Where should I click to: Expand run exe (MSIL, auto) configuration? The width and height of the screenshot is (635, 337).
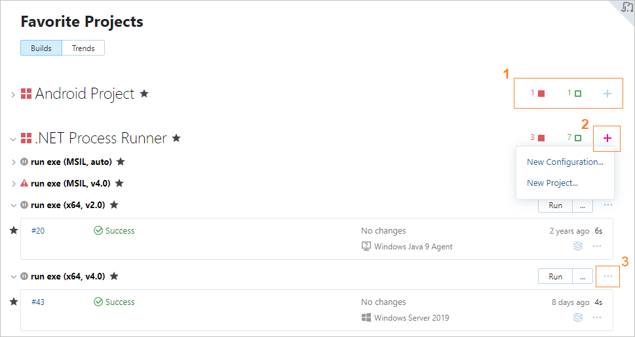point(14,162)
